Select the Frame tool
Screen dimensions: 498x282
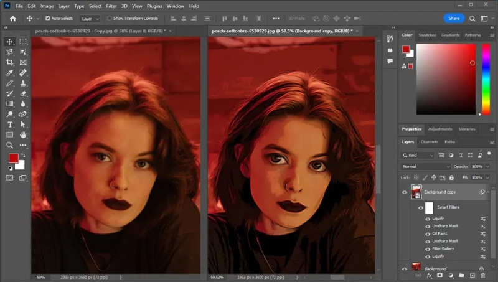(23, 62)
